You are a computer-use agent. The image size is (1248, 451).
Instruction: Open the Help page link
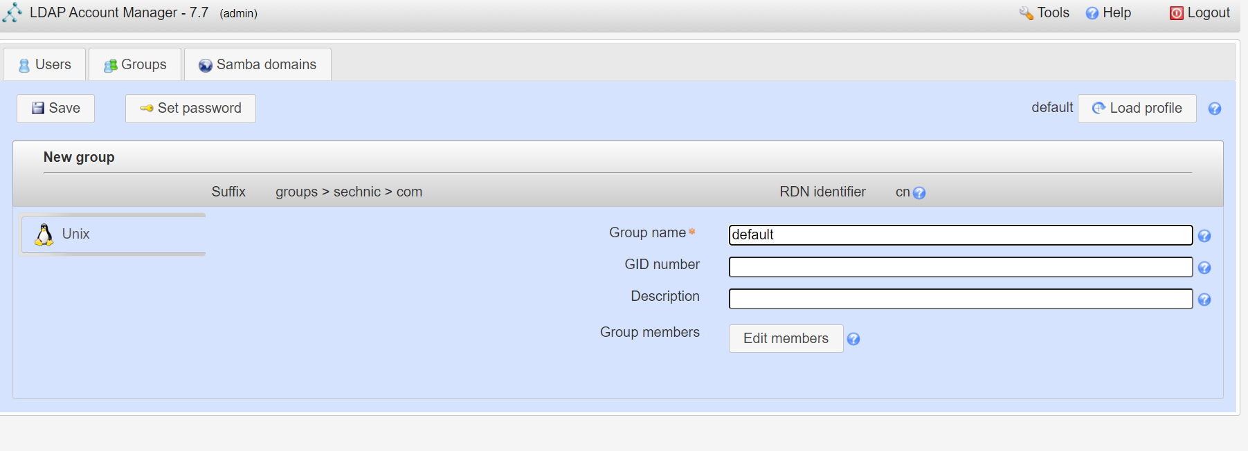pyautogui.click(x=1108, y=12)
